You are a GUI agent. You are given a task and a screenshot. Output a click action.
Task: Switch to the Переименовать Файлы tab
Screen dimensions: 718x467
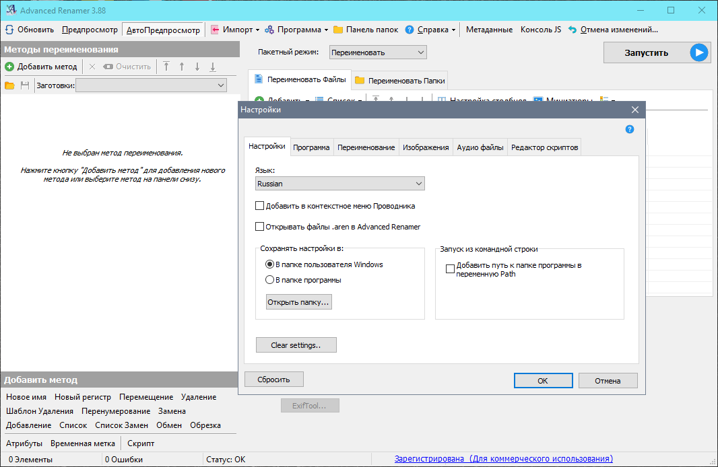300,79
